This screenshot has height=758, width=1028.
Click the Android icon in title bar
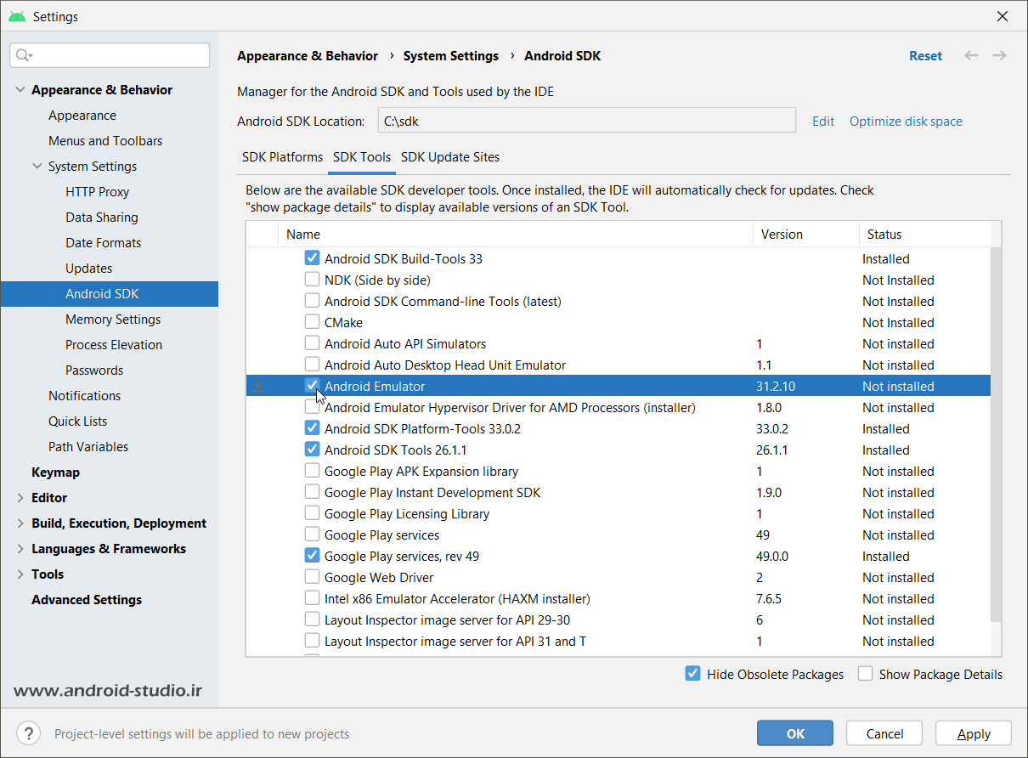[17, 16]
